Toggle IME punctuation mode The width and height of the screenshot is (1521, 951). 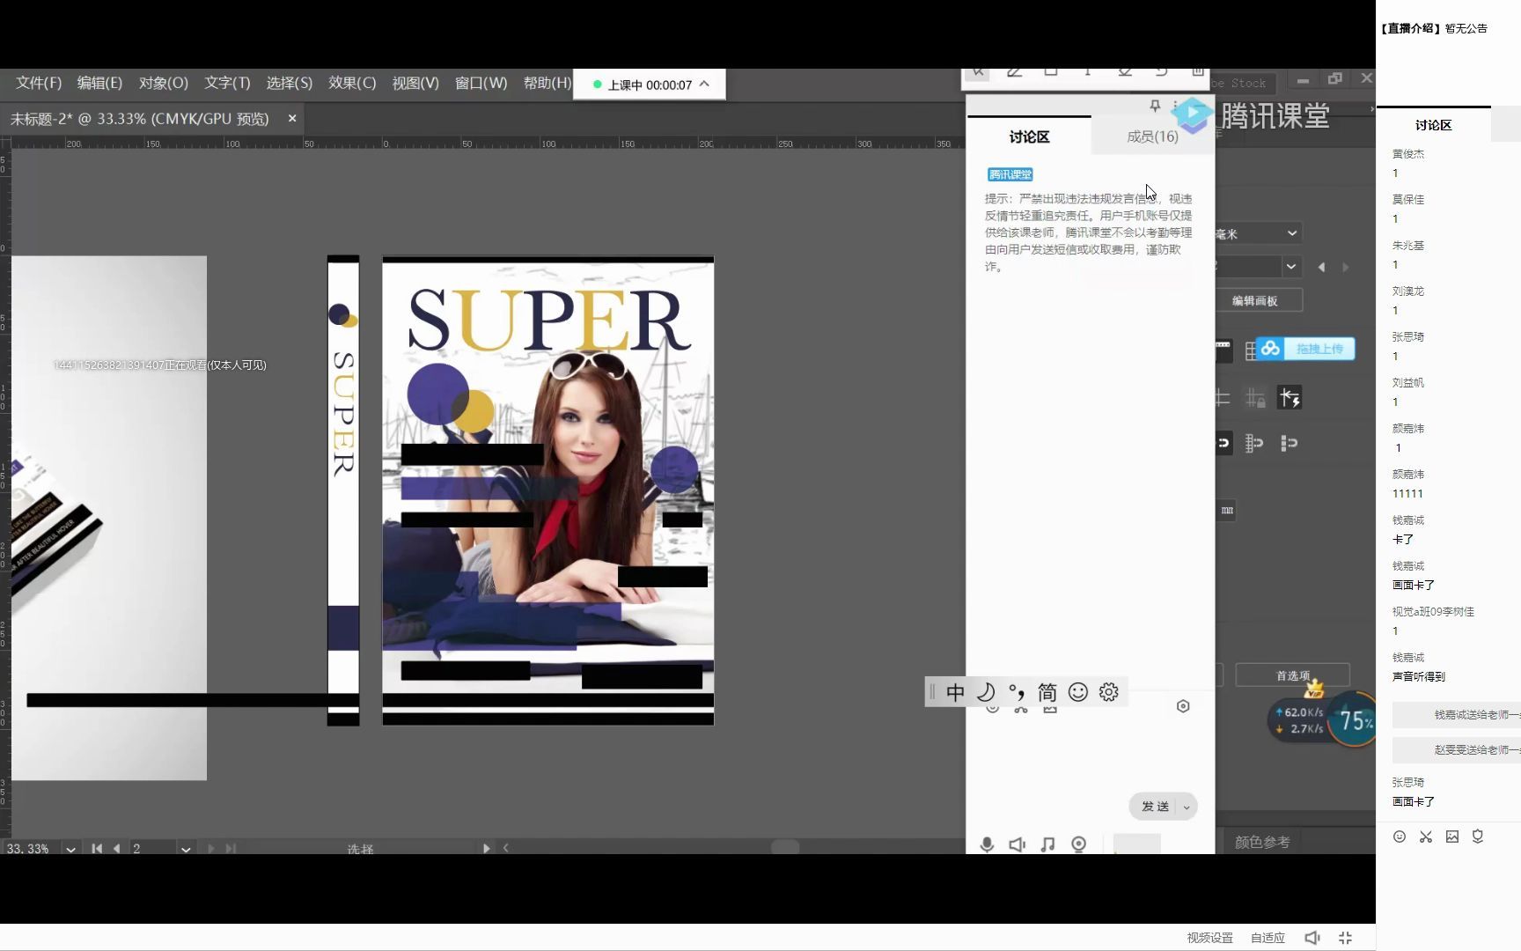pos(1017,692)
